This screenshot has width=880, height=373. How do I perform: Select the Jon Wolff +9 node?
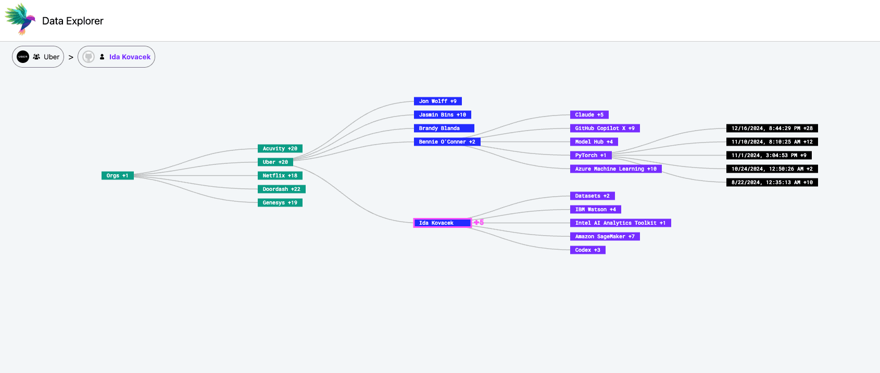point(438,101)
